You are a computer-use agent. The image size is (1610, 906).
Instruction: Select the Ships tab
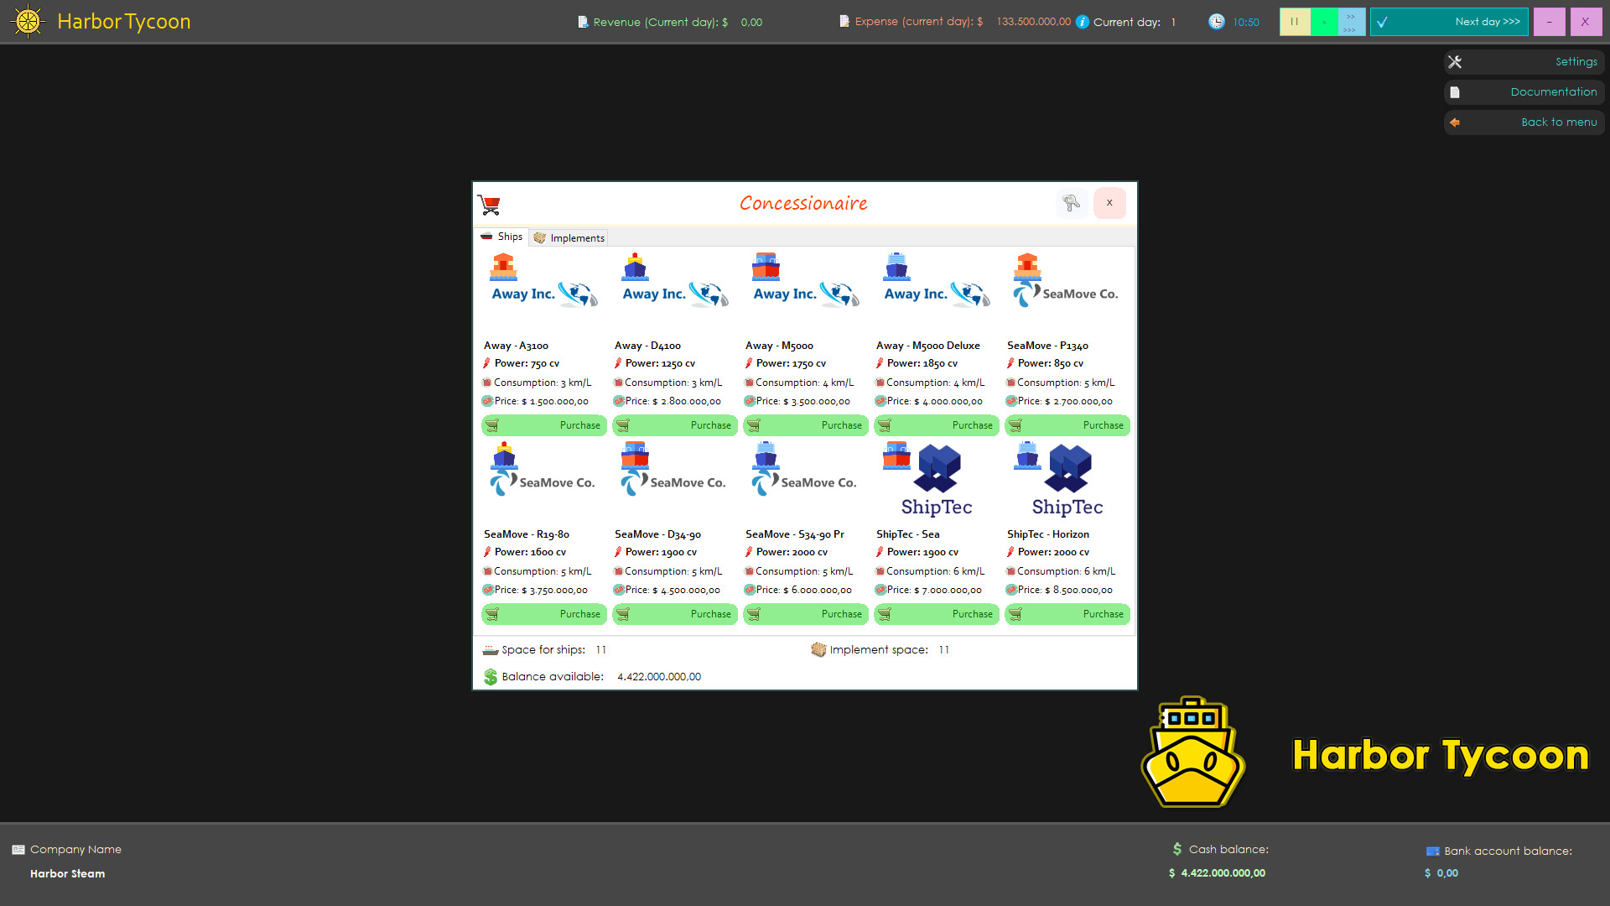pos(501,237)
